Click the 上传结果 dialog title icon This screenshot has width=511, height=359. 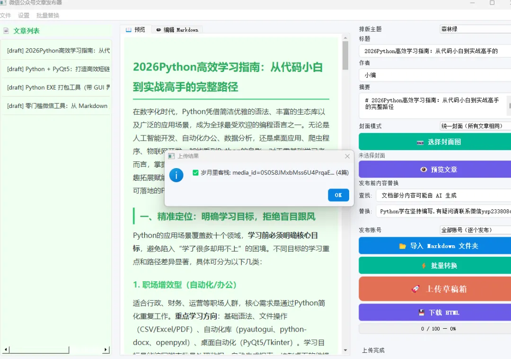[x=171, y=156]
